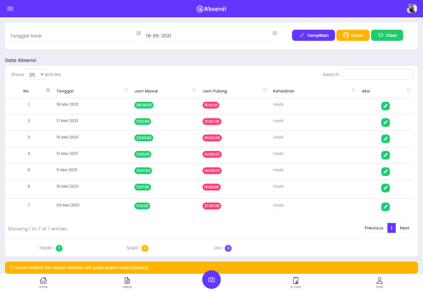This screenshot has height=291, width=423.
Task: Expand the show entries dropdown
Action: 34,74
